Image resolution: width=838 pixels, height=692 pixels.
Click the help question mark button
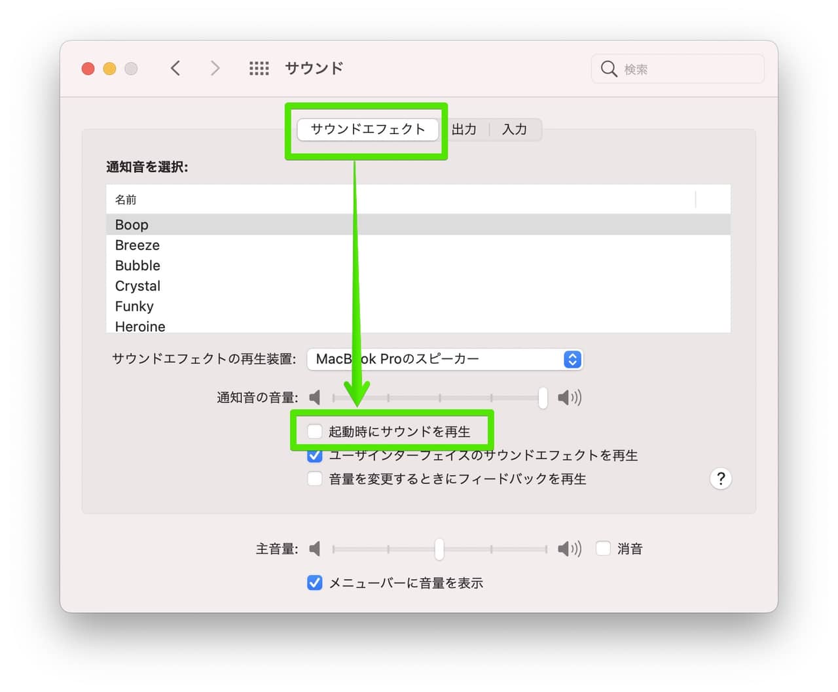click(720, 479)
